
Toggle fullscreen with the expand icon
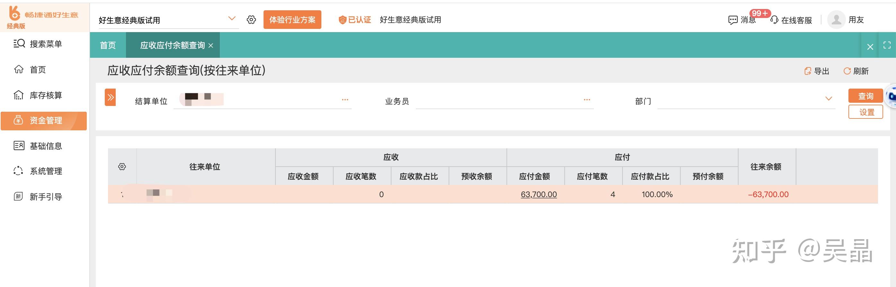click(887, 45)
